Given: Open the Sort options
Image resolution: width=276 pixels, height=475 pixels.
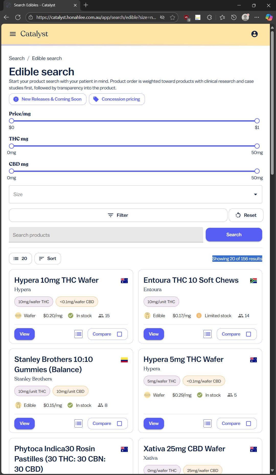Looking at the screenshot, I should (48, 258).
